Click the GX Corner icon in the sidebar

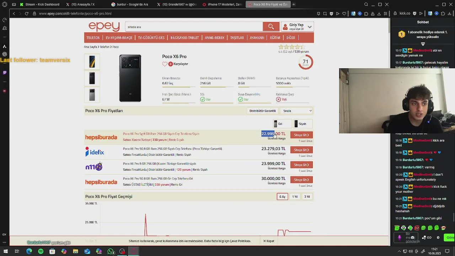5,234
